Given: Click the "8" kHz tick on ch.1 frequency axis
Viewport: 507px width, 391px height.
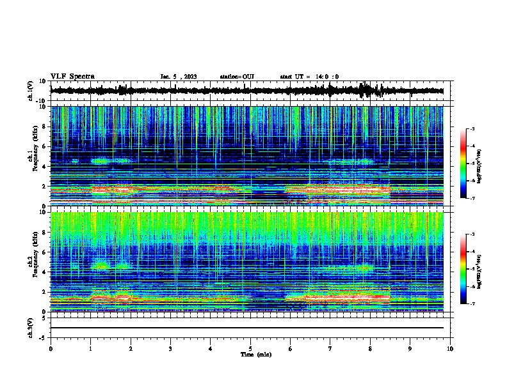Looking at the screenshot, I should pyautogui.click(x=44, y=126).
